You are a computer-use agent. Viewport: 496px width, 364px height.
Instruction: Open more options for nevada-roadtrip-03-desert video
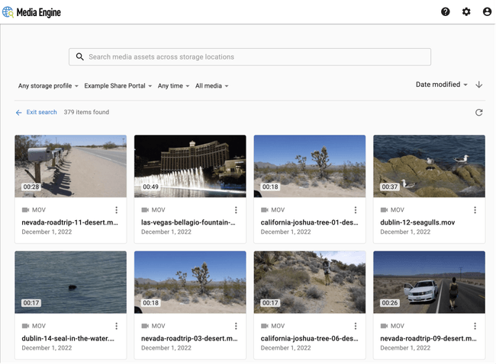click(236, 326)
